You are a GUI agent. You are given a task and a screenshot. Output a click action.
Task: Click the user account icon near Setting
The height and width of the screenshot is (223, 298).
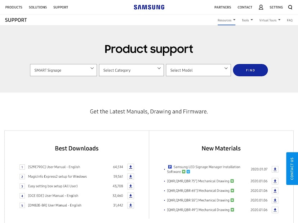tap(261, 7)
